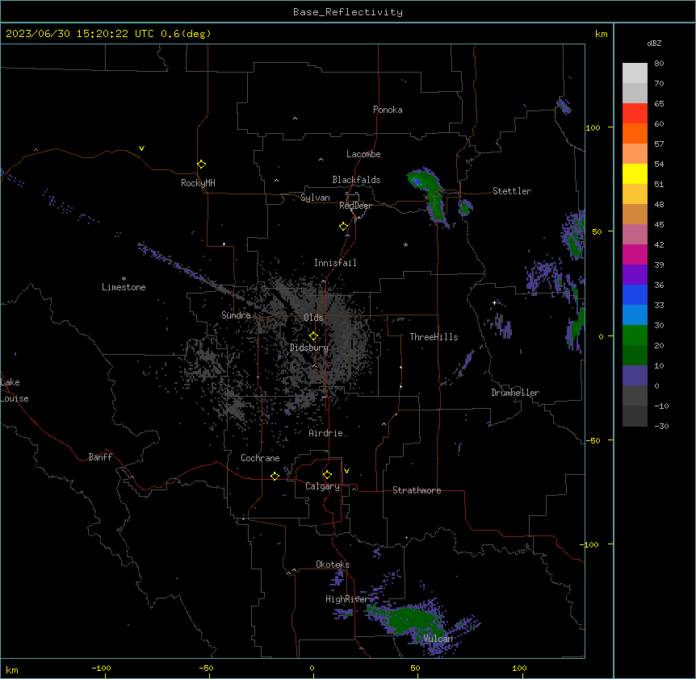Click the Base_Reflectivity title
The width and height of the screenshot is (696, 679).
point(348,12)
